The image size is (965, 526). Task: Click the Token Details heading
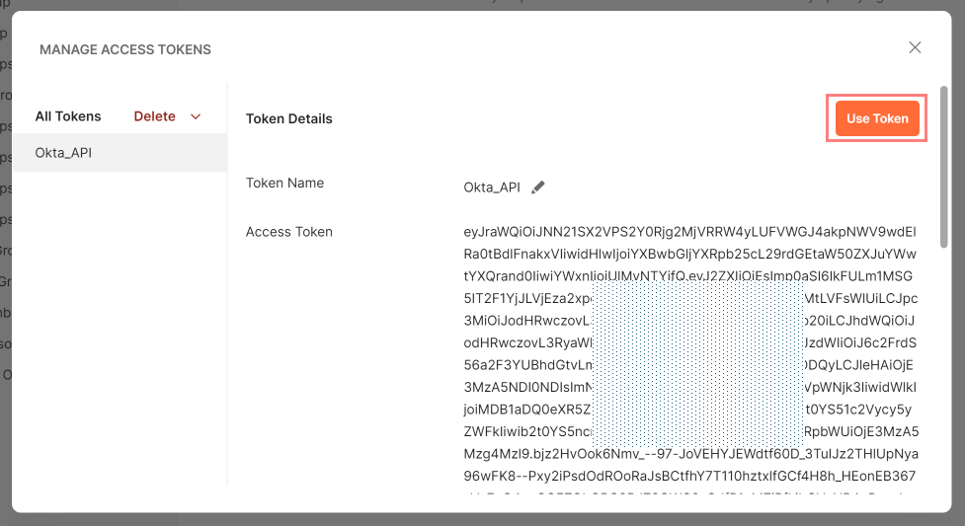point(288,118)
